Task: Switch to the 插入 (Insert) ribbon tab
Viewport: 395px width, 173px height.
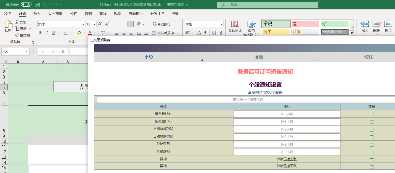Action: (37, 14)
